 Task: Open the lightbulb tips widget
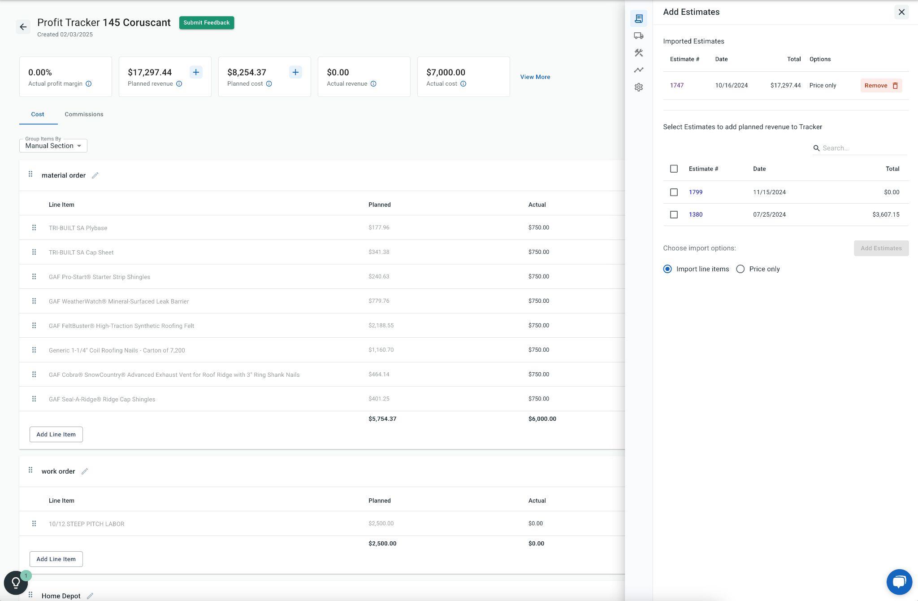point(16,582)
